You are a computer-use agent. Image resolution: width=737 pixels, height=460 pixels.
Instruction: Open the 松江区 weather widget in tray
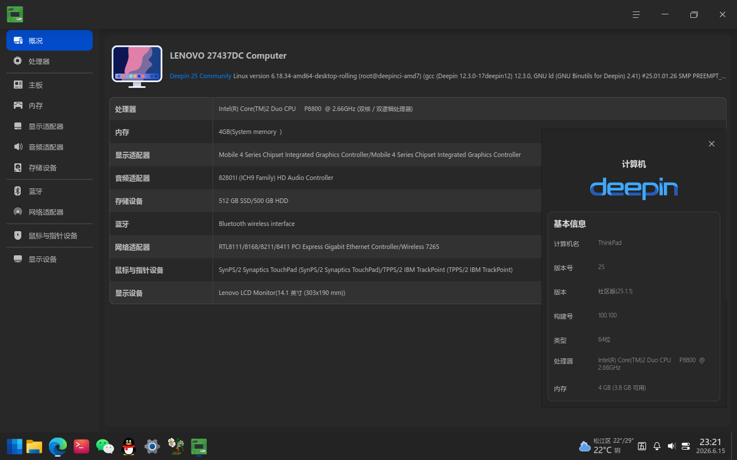pyautogui.click(x=606, y=446)
